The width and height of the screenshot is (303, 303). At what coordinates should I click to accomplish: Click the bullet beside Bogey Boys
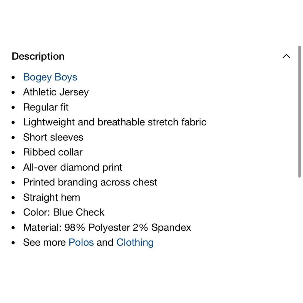(x=13, y=78)
